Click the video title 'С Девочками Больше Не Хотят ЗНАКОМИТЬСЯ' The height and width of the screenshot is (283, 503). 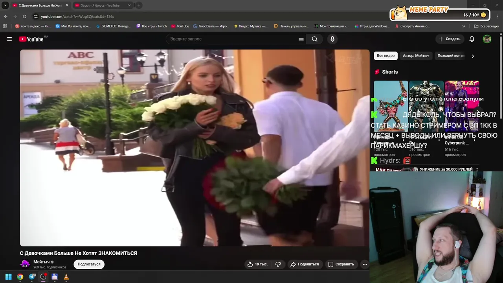coord(79,253)
